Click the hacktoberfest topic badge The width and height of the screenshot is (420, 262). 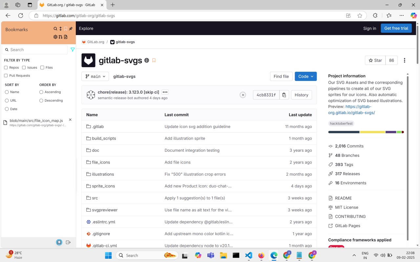[341, 123]
